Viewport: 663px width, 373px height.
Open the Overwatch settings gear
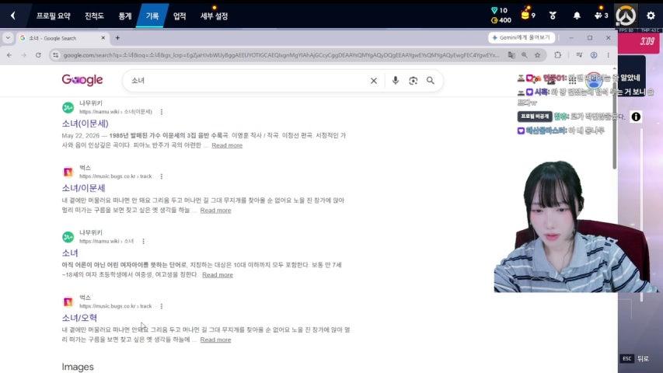[x=651, y=16]
